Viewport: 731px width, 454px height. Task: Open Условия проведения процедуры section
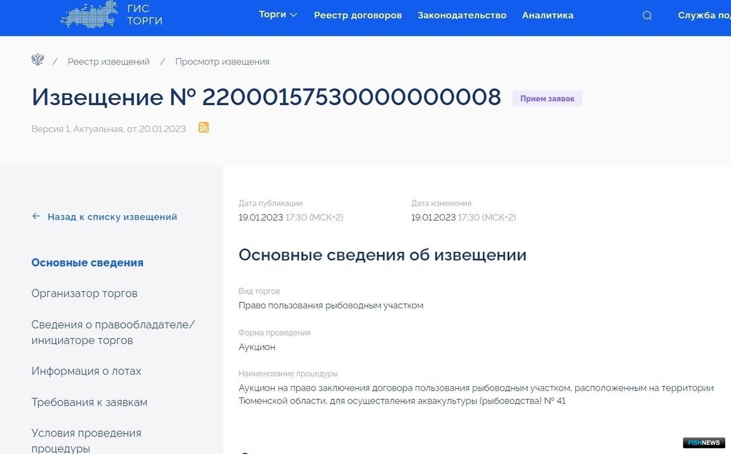click(86, 440)
